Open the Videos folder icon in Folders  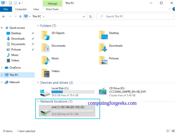click(x=45, y=73)
